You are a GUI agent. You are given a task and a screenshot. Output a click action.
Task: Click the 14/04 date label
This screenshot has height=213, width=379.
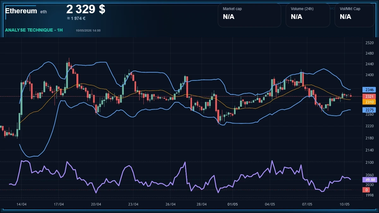(x=21, y=204)
